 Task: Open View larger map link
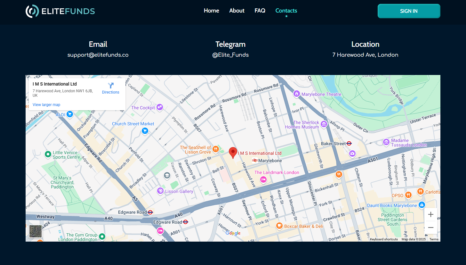point(46,105)
